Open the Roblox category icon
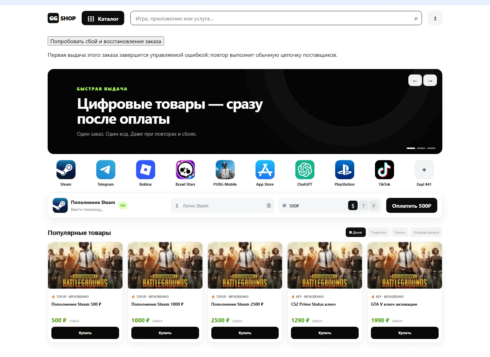This screenshot has height=357, width=490. pos(146,170)
